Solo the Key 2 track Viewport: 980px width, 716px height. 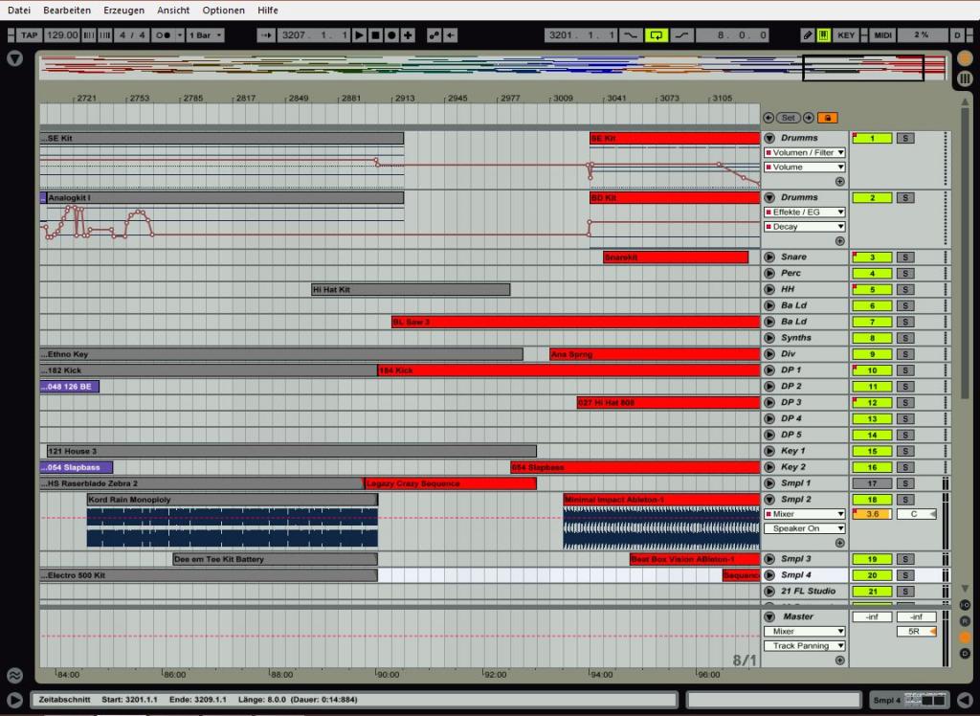[905, 467]
